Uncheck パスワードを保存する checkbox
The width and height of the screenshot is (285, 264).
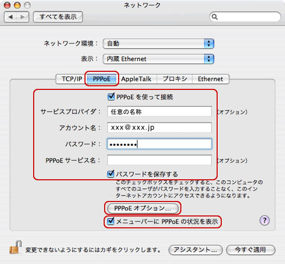(x=111, y=174)
